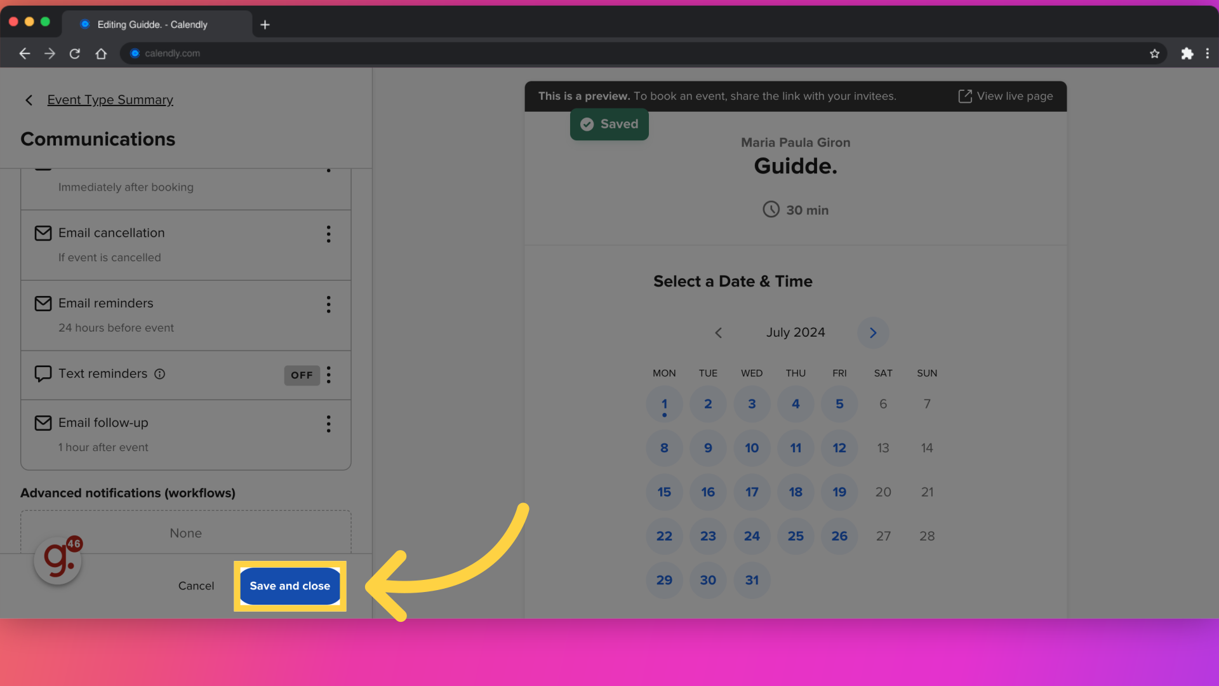
Task: Select Communications section menu item
Action: click(x=98, y=138)
